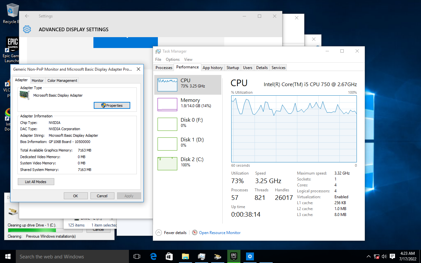Open the Color Management tab
This screenshot has width=421, height=263.
click(x=62, y=81)
